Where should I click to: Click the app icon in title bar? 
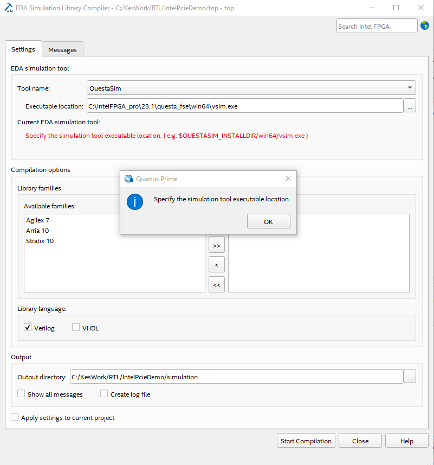click(9, 8)
